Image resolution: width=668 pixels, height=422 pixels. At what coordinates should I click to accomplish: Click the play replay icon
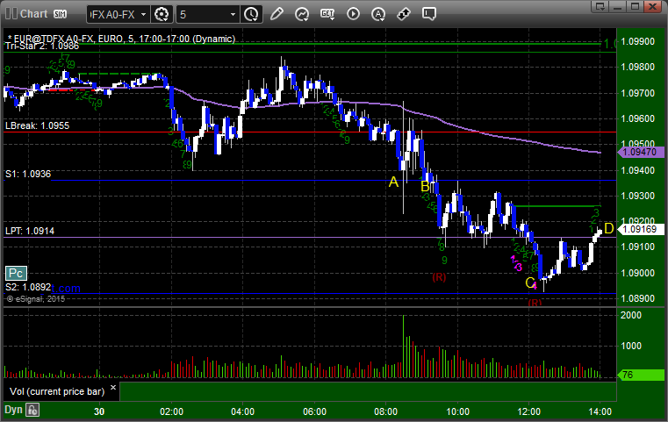click(x=353, y=14)
